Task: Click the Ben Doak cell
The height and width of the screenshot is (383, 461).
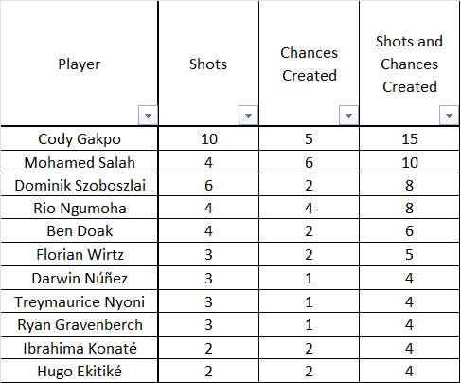Action: click(79, 230)
